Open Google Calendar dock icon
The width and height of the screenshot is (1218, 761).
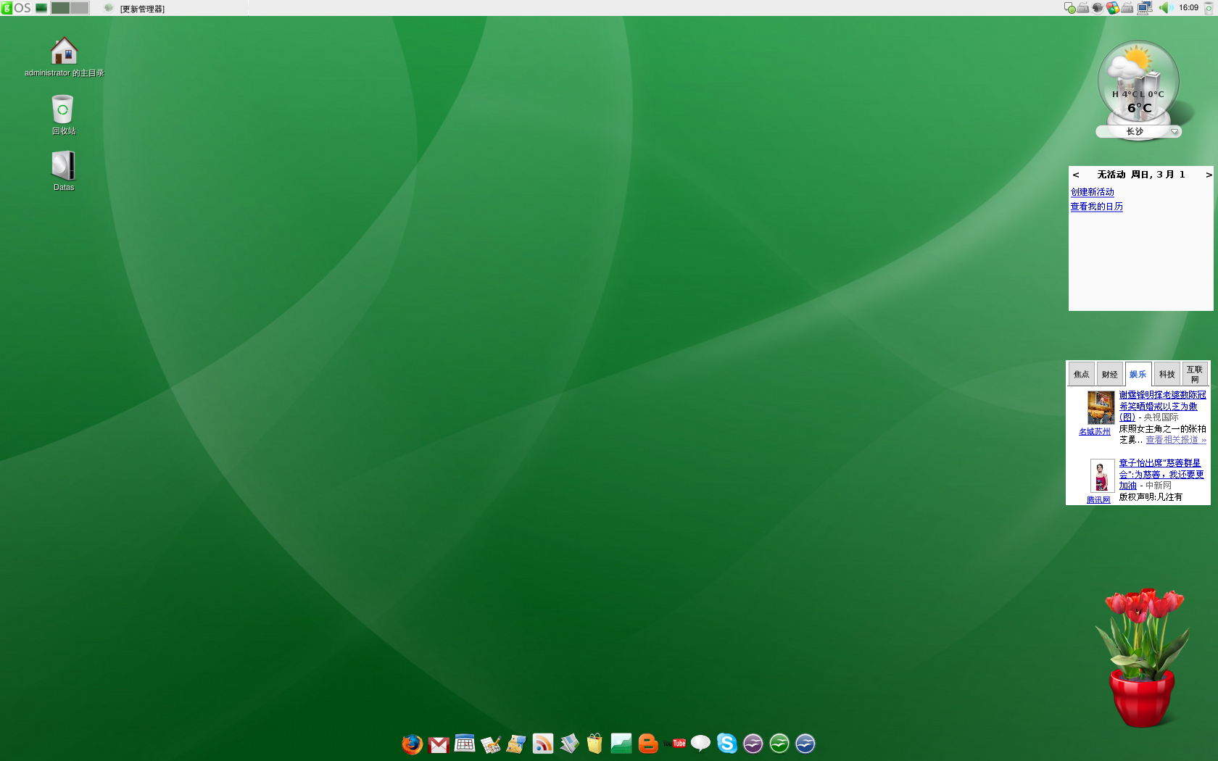[465, 744]
